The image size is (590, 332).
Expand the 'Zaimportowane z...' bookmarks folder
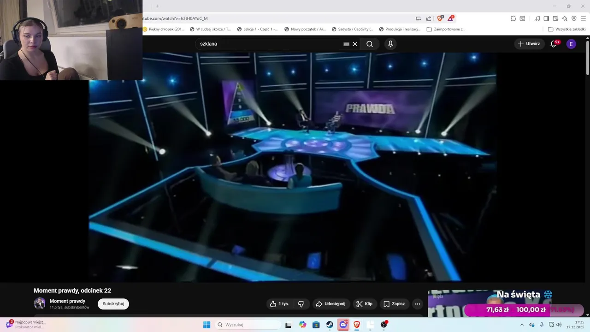pyautogui.click(x=446, y=29)
